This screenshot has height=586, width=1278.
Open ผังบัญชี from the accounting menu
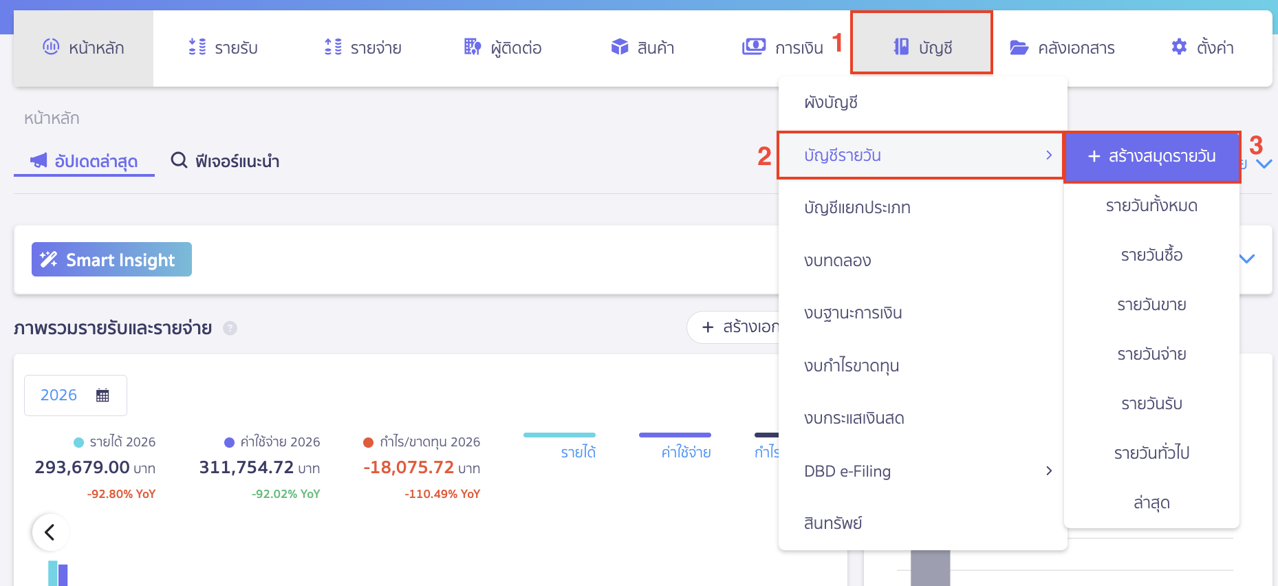(x=831, y=102)
